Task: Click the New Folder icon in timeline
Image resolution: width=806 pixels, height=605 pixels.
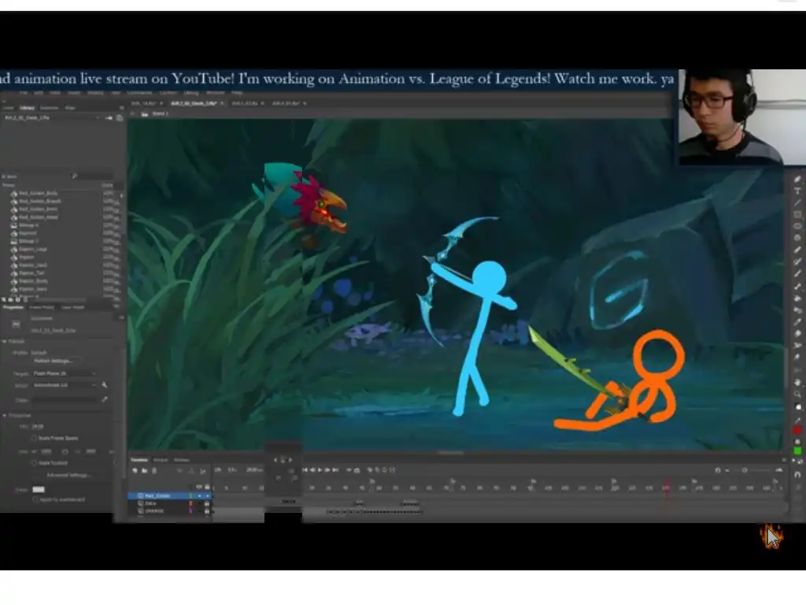Action: click(145, 471)
